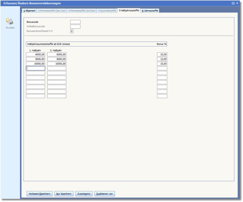
Task: Click the 2. Halbjahr 8000,00 field
Action: coord(57,59)
